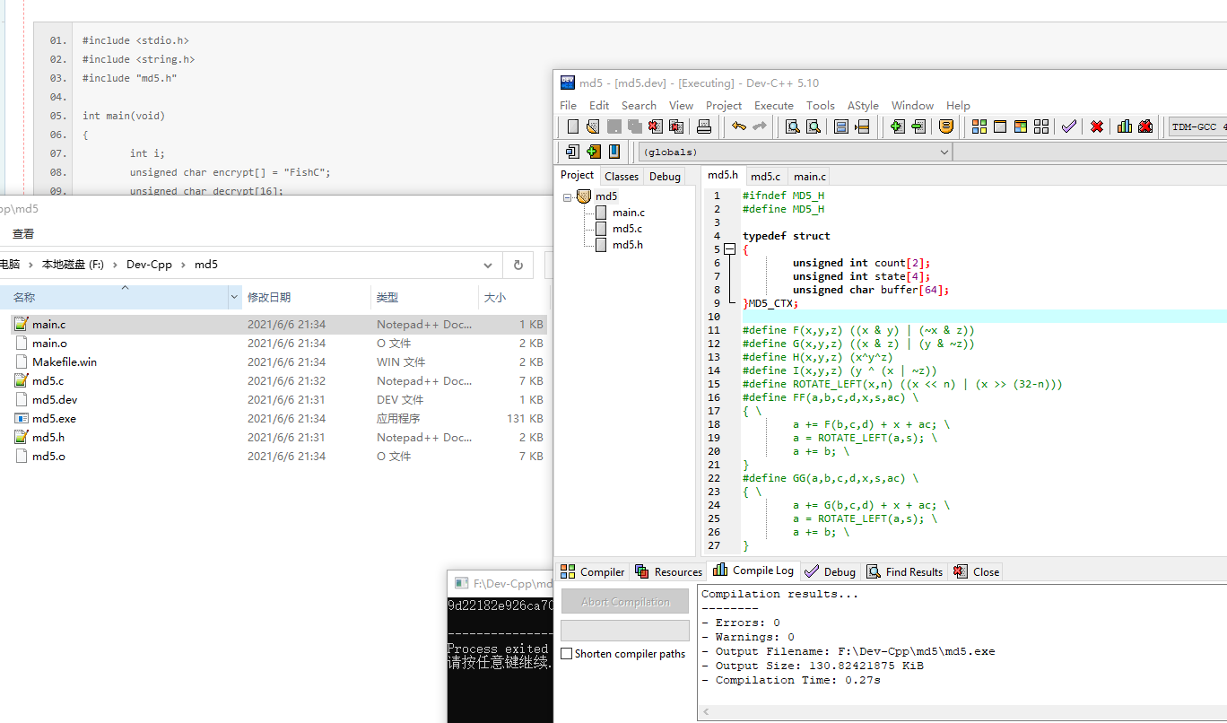
Task: Open the (globals) scope dropdown
Action: [x=944, y=152]
